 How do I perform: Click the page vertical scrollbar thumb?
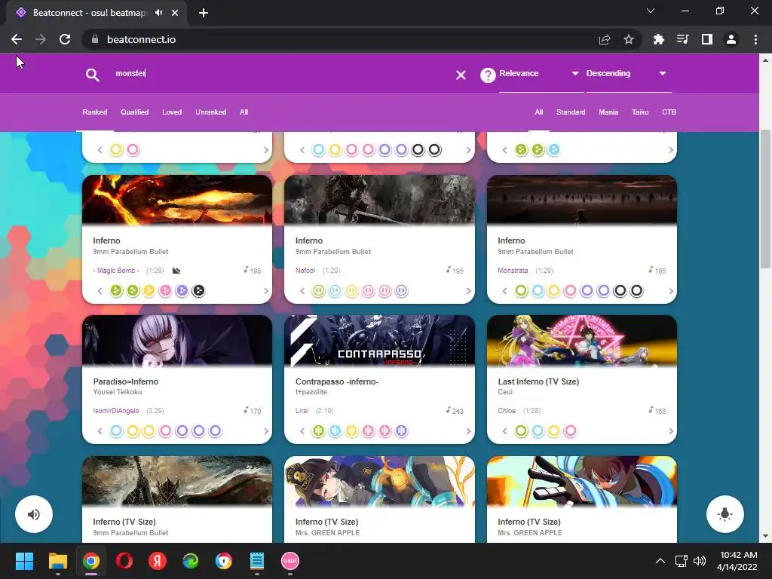pyautogui.click(x=765, y=199)
